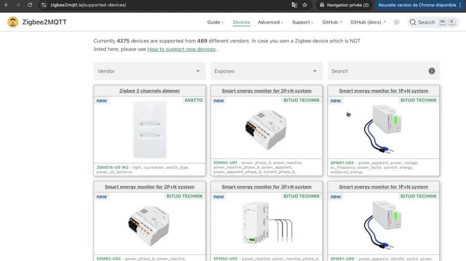
Task: Click the info icon in the Search field
Action: click(432, 71)
